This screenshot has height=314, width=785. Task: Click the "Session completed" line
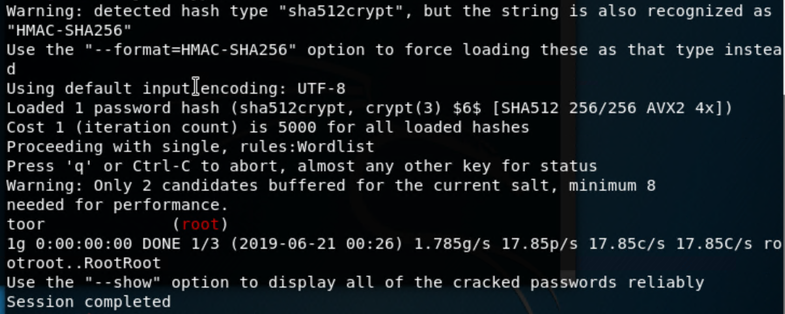click(88, 302)
